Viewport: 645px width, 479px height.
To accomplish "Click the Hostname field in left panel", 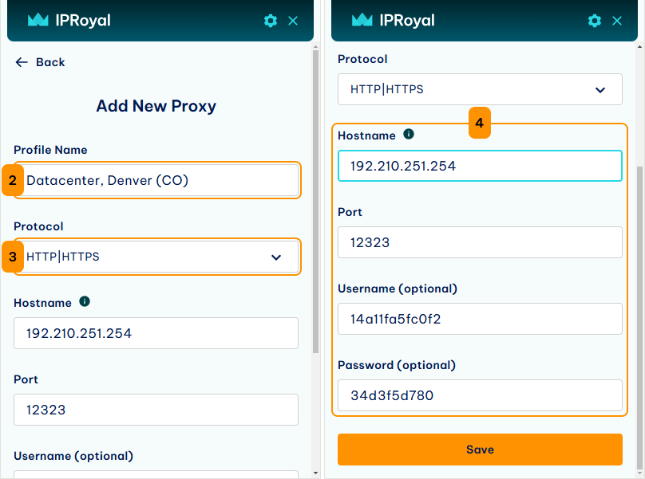I will click(x=156, y=333).
